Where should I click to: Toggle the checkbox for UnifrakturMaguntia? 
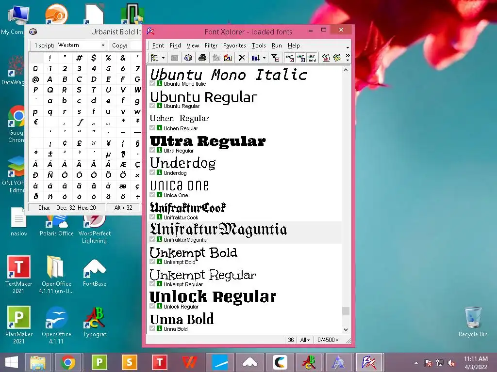152,239
